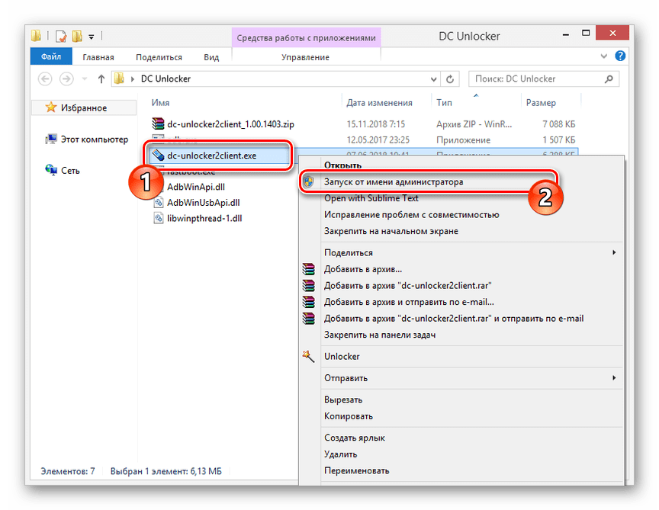The image size is (659, 510).
Task: Click the DC Unlocker address bar path
Action: pyautogui.click(x=166, y=79)
